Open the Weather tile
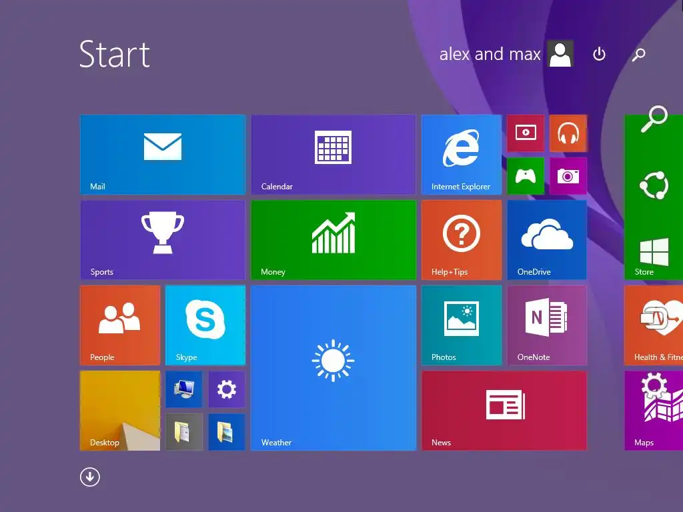Screen dimensions: 683x512 coord(333,368)
